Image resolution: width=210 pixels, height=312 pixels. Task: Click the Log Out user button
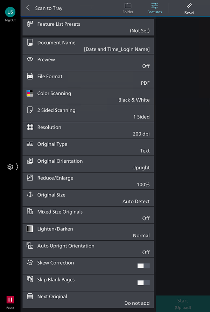10,14
